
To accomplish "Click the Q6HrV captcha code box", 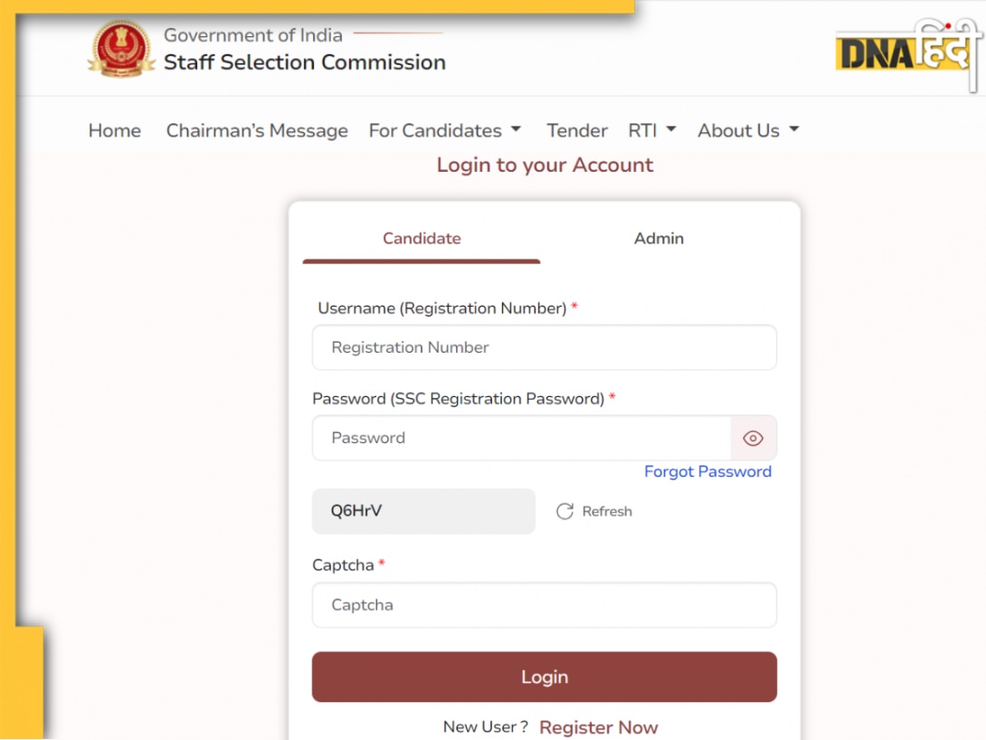I will click(x=424, y=511).
